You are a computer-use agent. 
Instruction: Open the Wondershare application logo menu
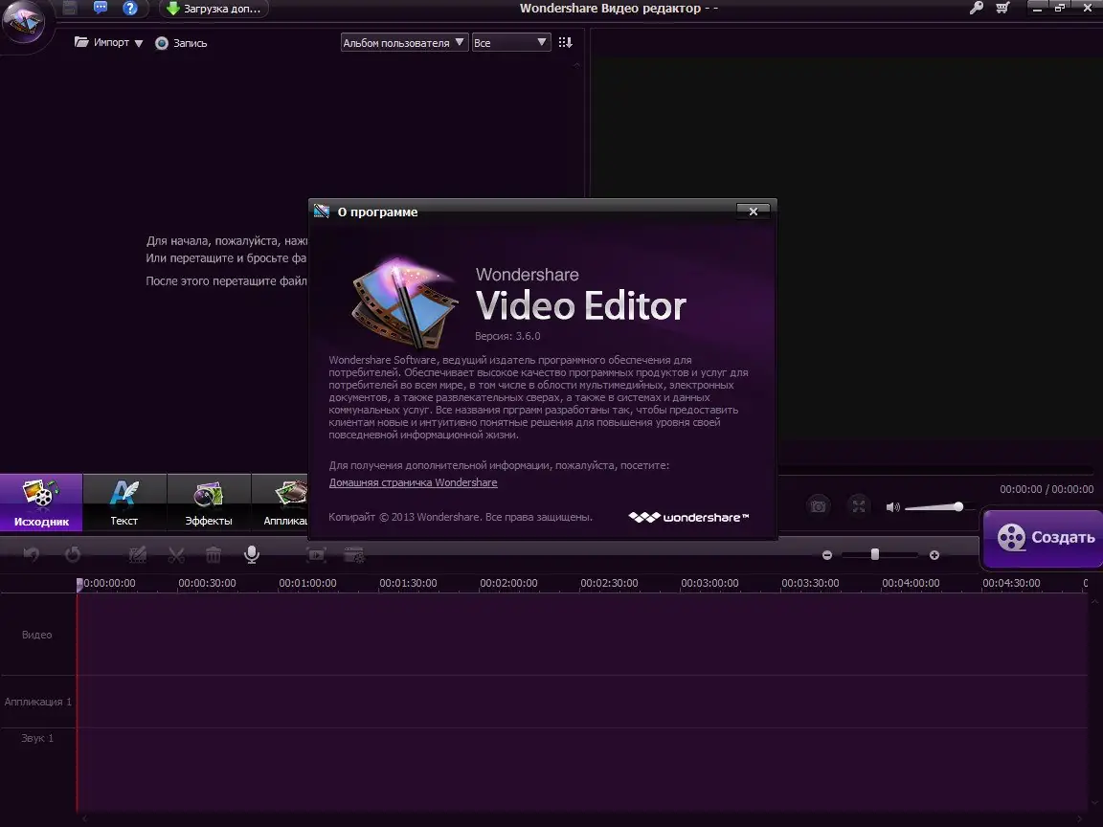click(24, 21)
